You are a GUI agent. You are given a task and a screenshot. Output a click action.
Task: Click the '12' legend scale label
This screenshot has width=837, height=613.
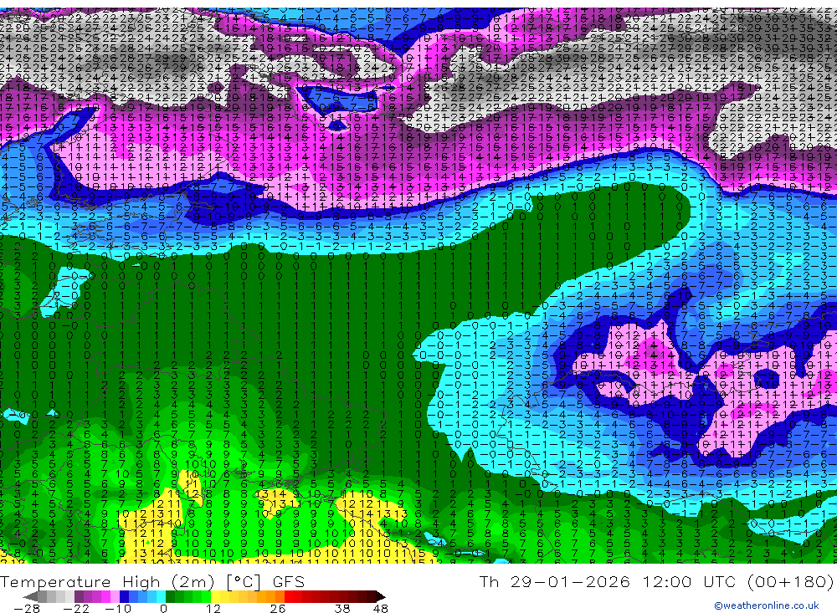213,609
